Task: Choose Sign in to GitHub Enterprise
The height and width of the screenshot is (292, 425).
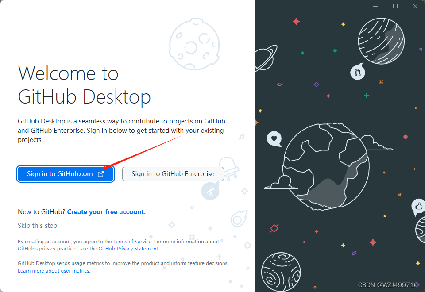Action: (173, 174)
